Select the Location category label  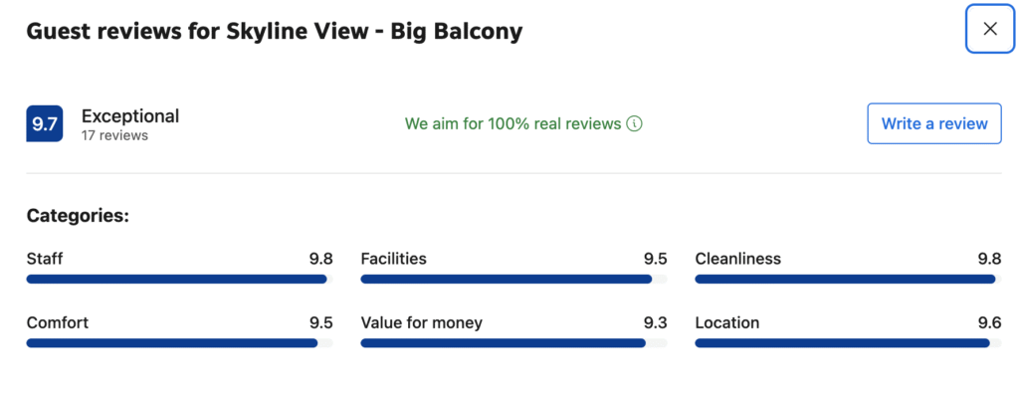pos(726,322)
